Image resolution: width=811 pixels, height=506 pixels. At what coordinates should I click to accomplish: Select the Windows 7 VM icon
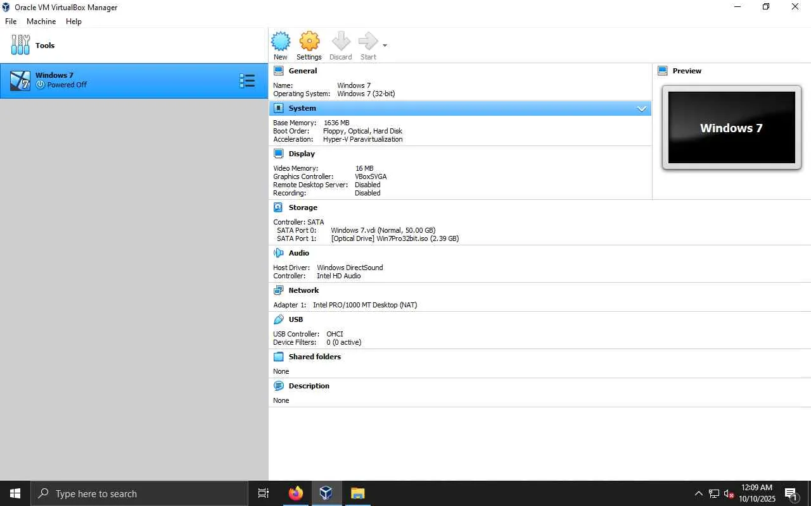[x=20, y=80]
